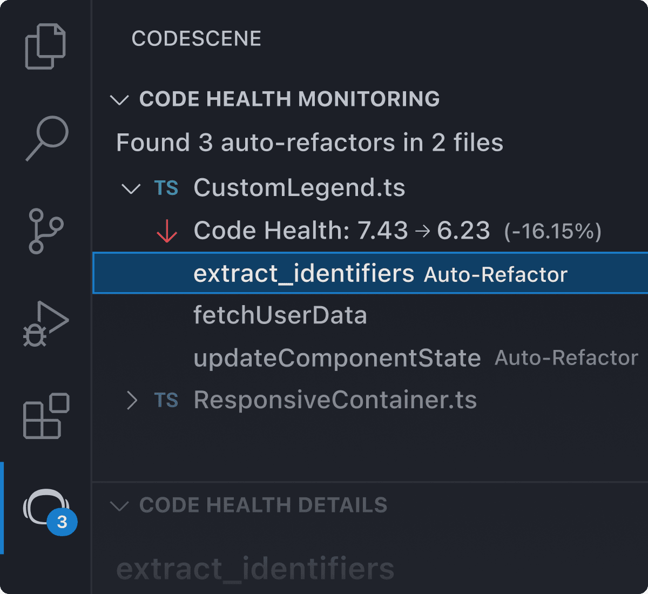Collapse the CODE HEALTH DETAILS section
The height and width of the screenshot is (594, 648).
[x=120, y=505]
